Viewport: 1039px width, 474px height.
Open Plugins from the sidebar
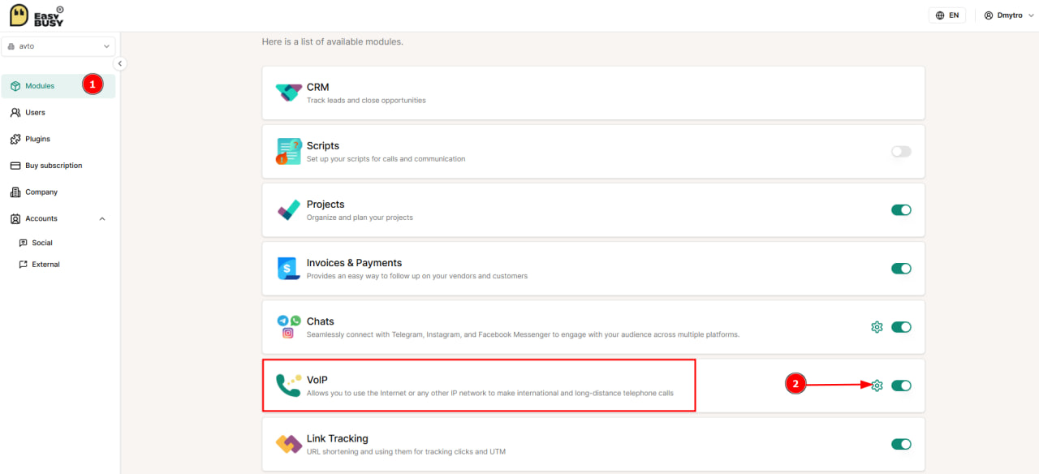(x=37, y=139)
